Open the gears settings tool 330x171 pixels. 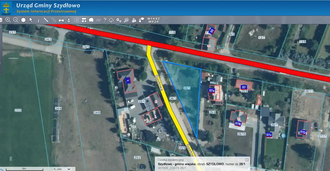click(x=119, y=20)
